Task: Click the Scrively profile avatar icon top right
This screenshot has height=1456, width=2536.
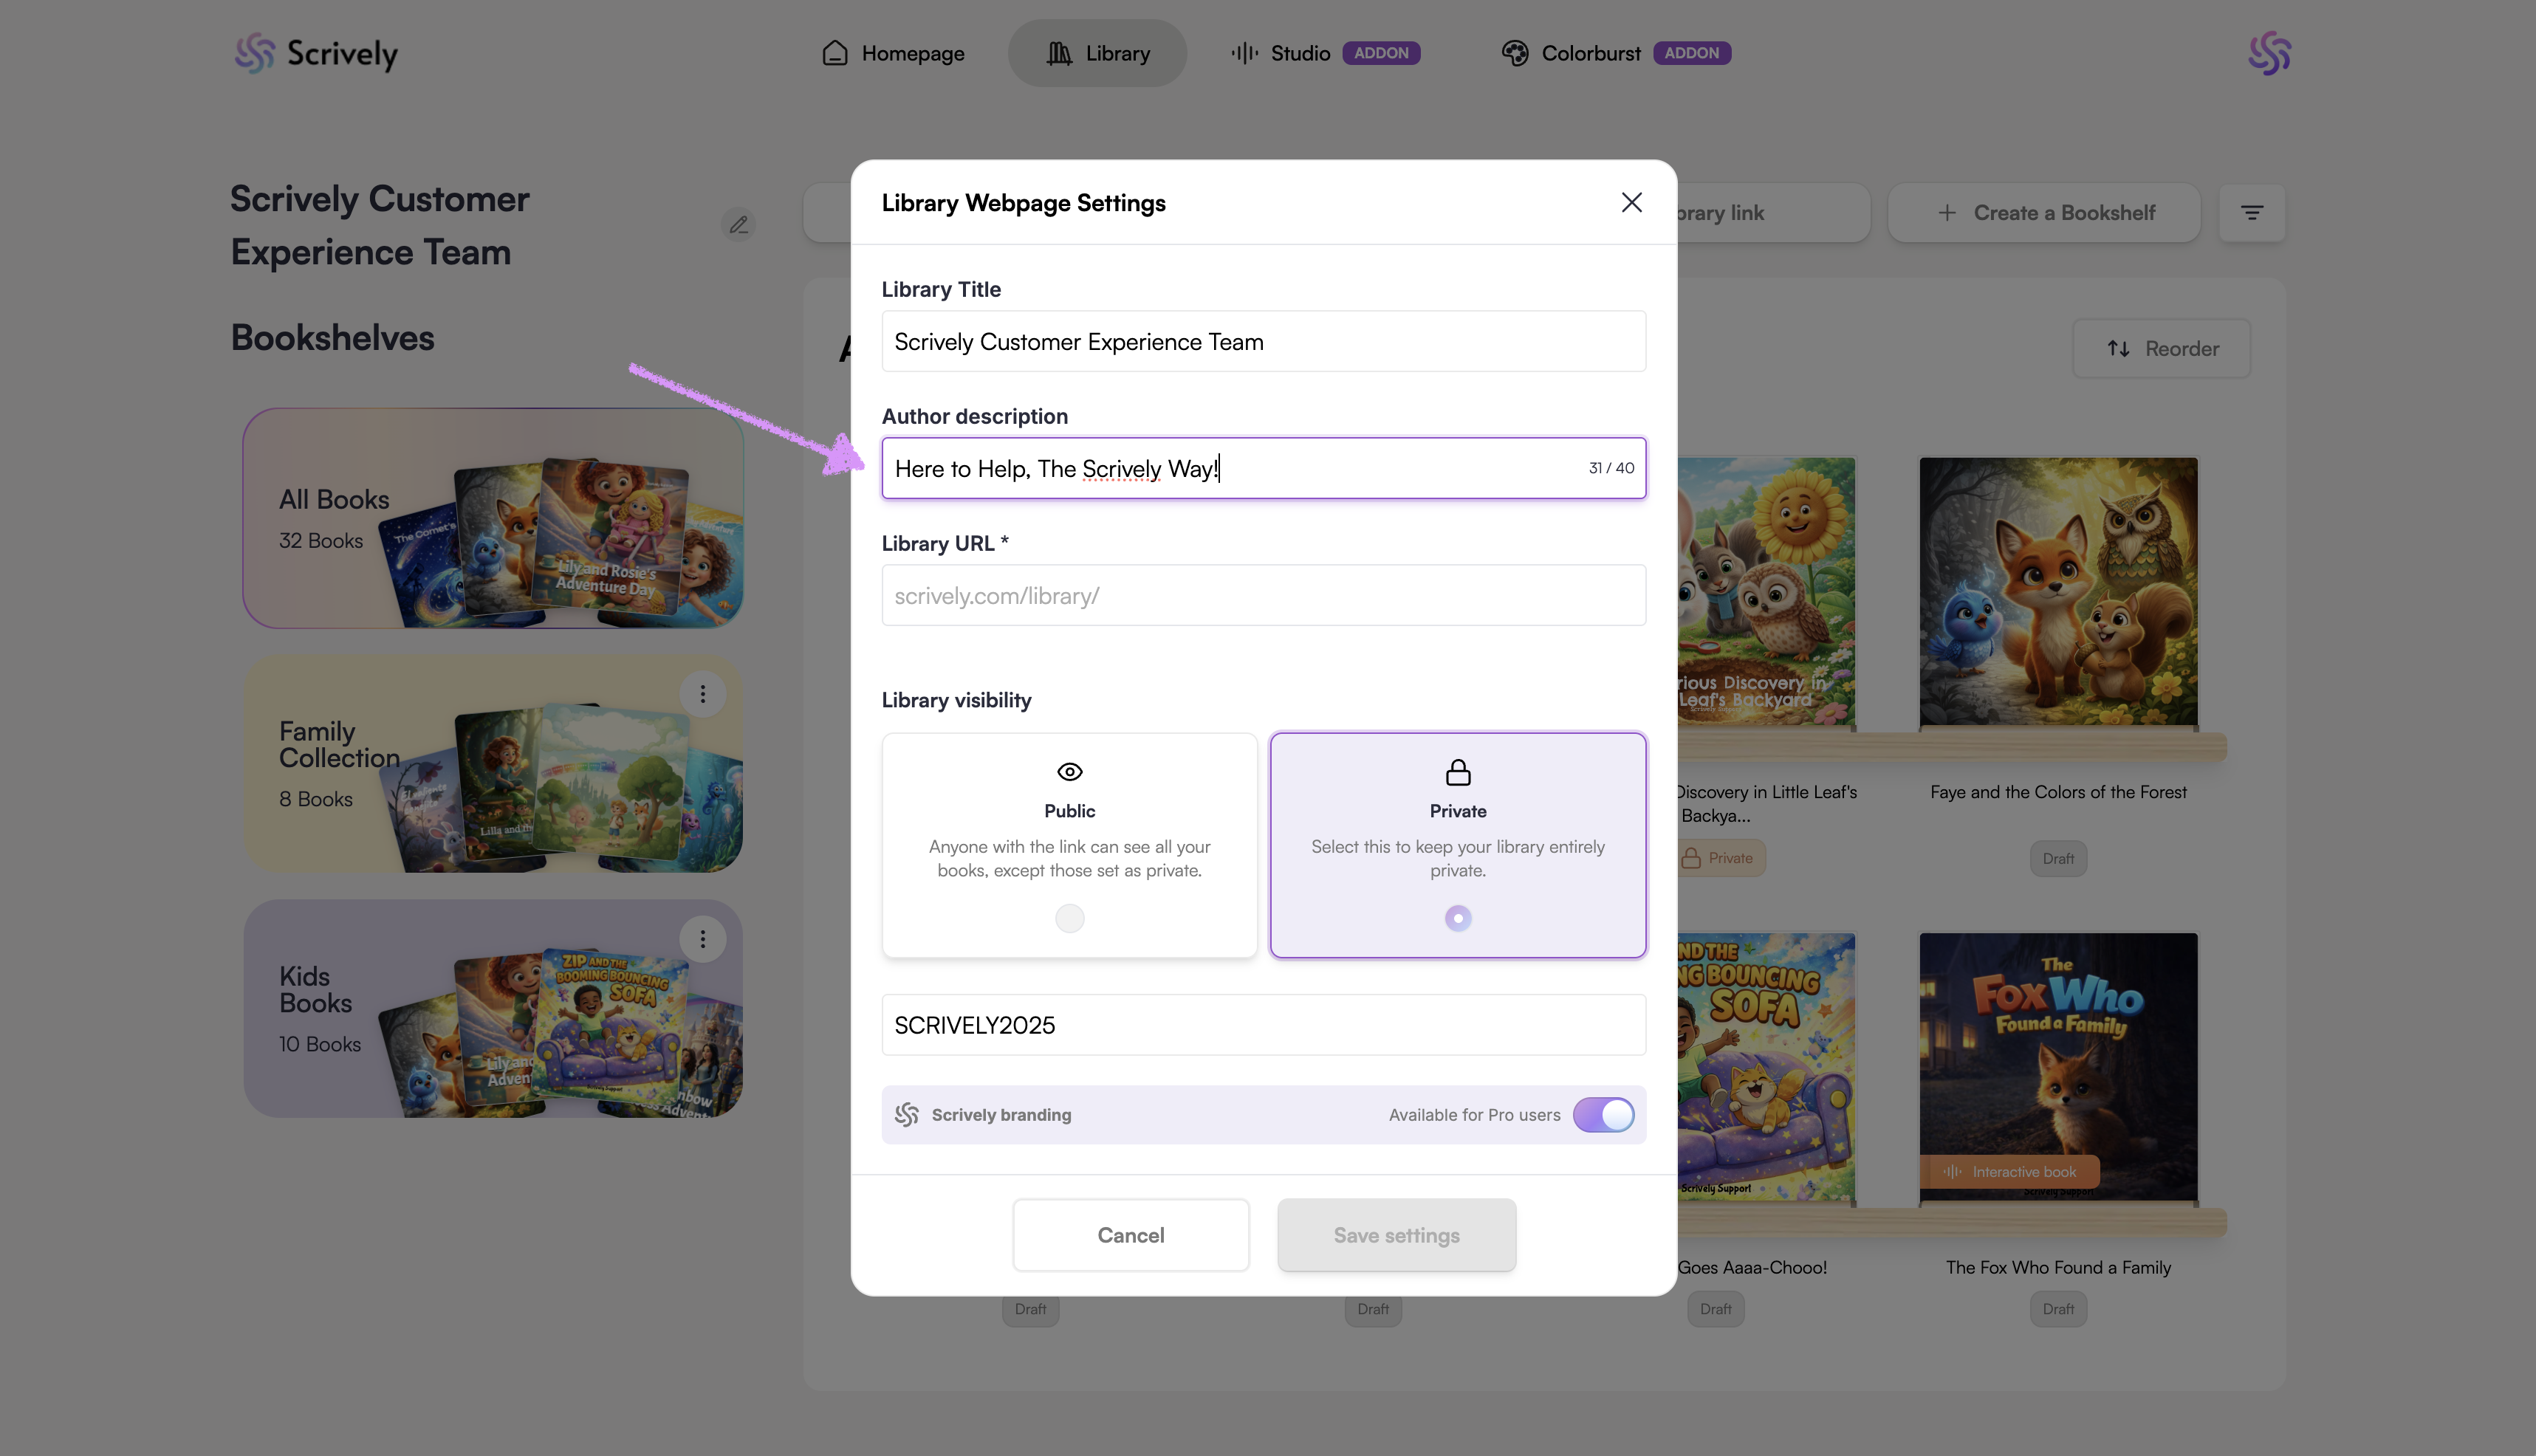Action: (x=2269, y=53)
